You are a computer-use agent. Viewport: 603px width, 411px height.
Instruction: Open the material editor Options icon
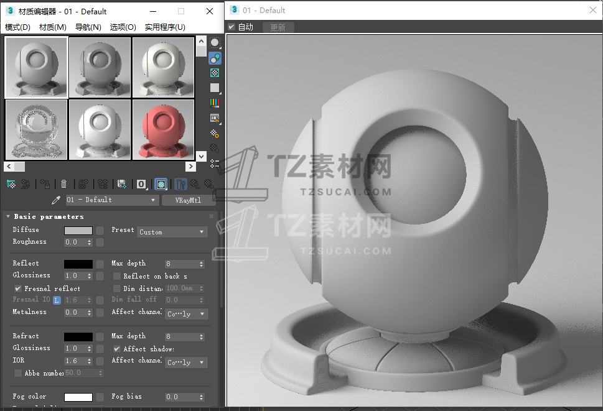(215, 133)
